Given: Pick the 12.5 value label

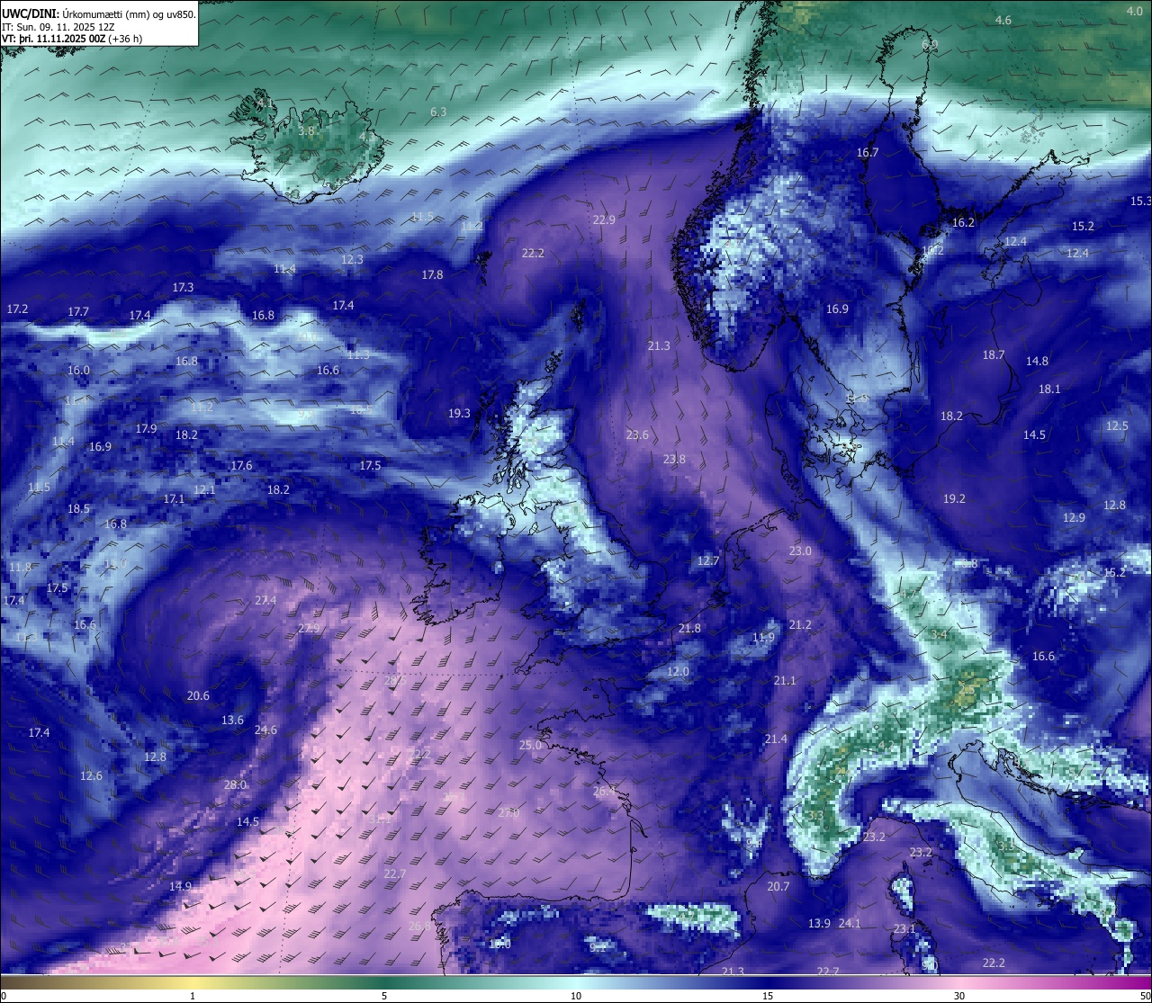Looking at the screenshot, I should 1117,426.
